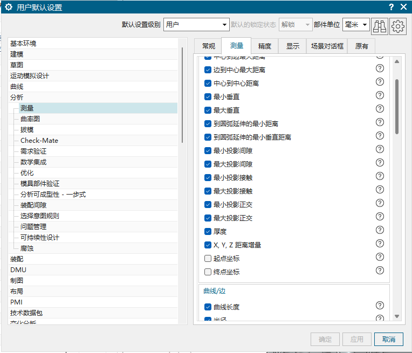Click the gear icon in the title bar
Image resolution: width=412 pixels, height=353 pixels.
[x=9, y=7]
